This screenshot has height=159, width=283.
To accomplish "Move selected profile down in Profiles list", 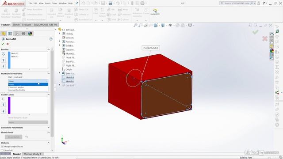I will (3, 66).
